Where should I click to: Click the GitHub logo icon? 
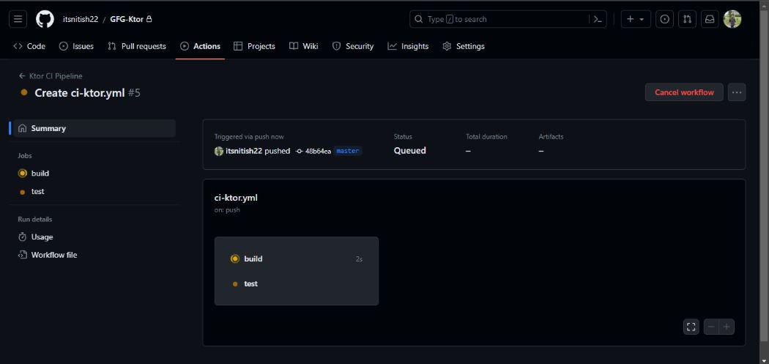point(45,19)
